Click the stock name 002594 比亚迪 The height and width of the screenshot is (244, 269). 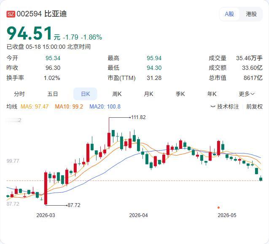42,14
